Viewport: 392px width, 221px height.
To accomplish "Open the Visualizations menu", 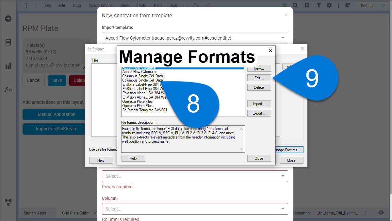I will tap(101, 6).
